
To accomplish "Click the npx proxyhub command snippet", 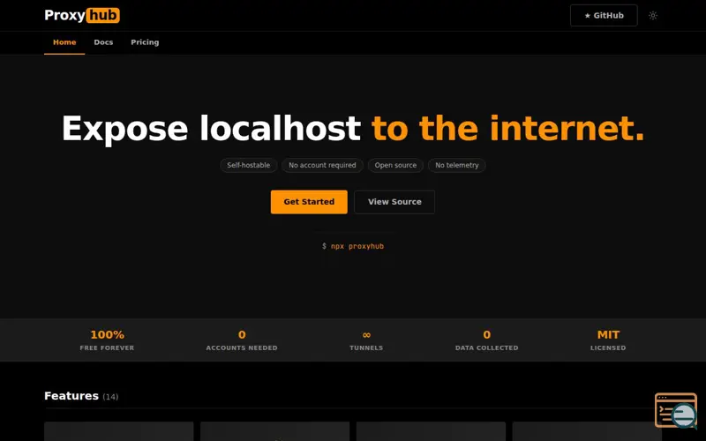I will pos(353,246).
